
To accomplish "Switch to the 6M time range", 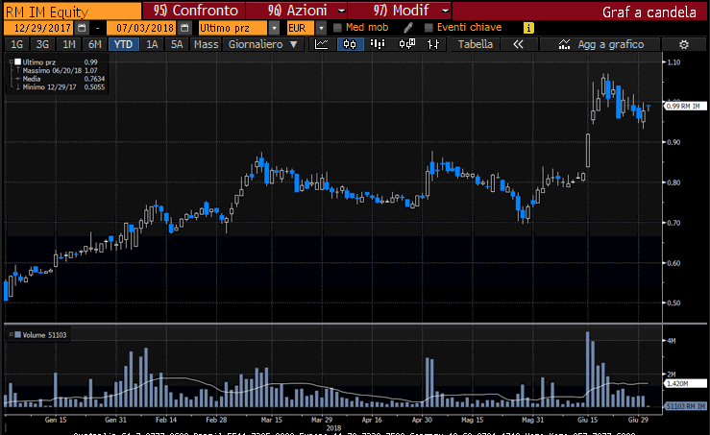I will pos(94,44).
